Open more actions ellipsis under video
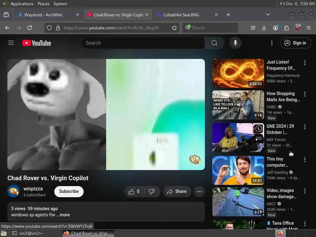 click(x=199, y=191)
